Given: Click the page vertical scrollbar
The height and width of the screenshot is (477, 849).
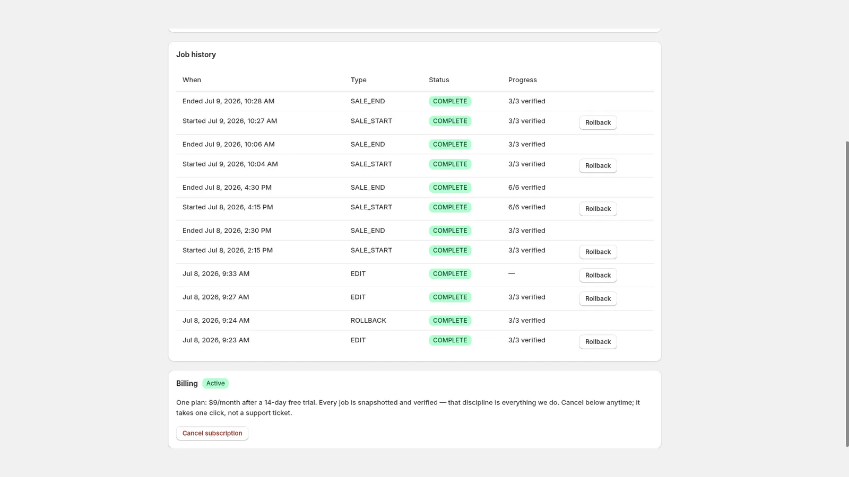Looking at the screenshot, I should click(x=847, y=294).
